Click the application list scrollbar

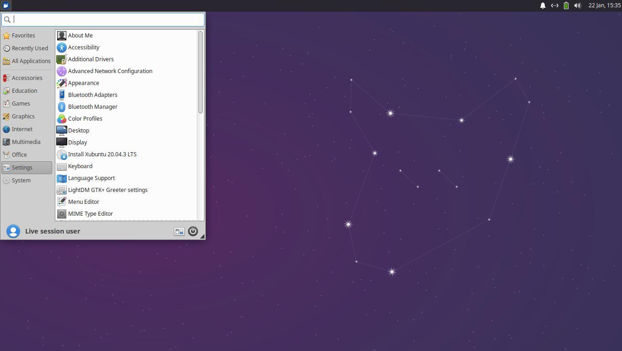click(200, 73)
